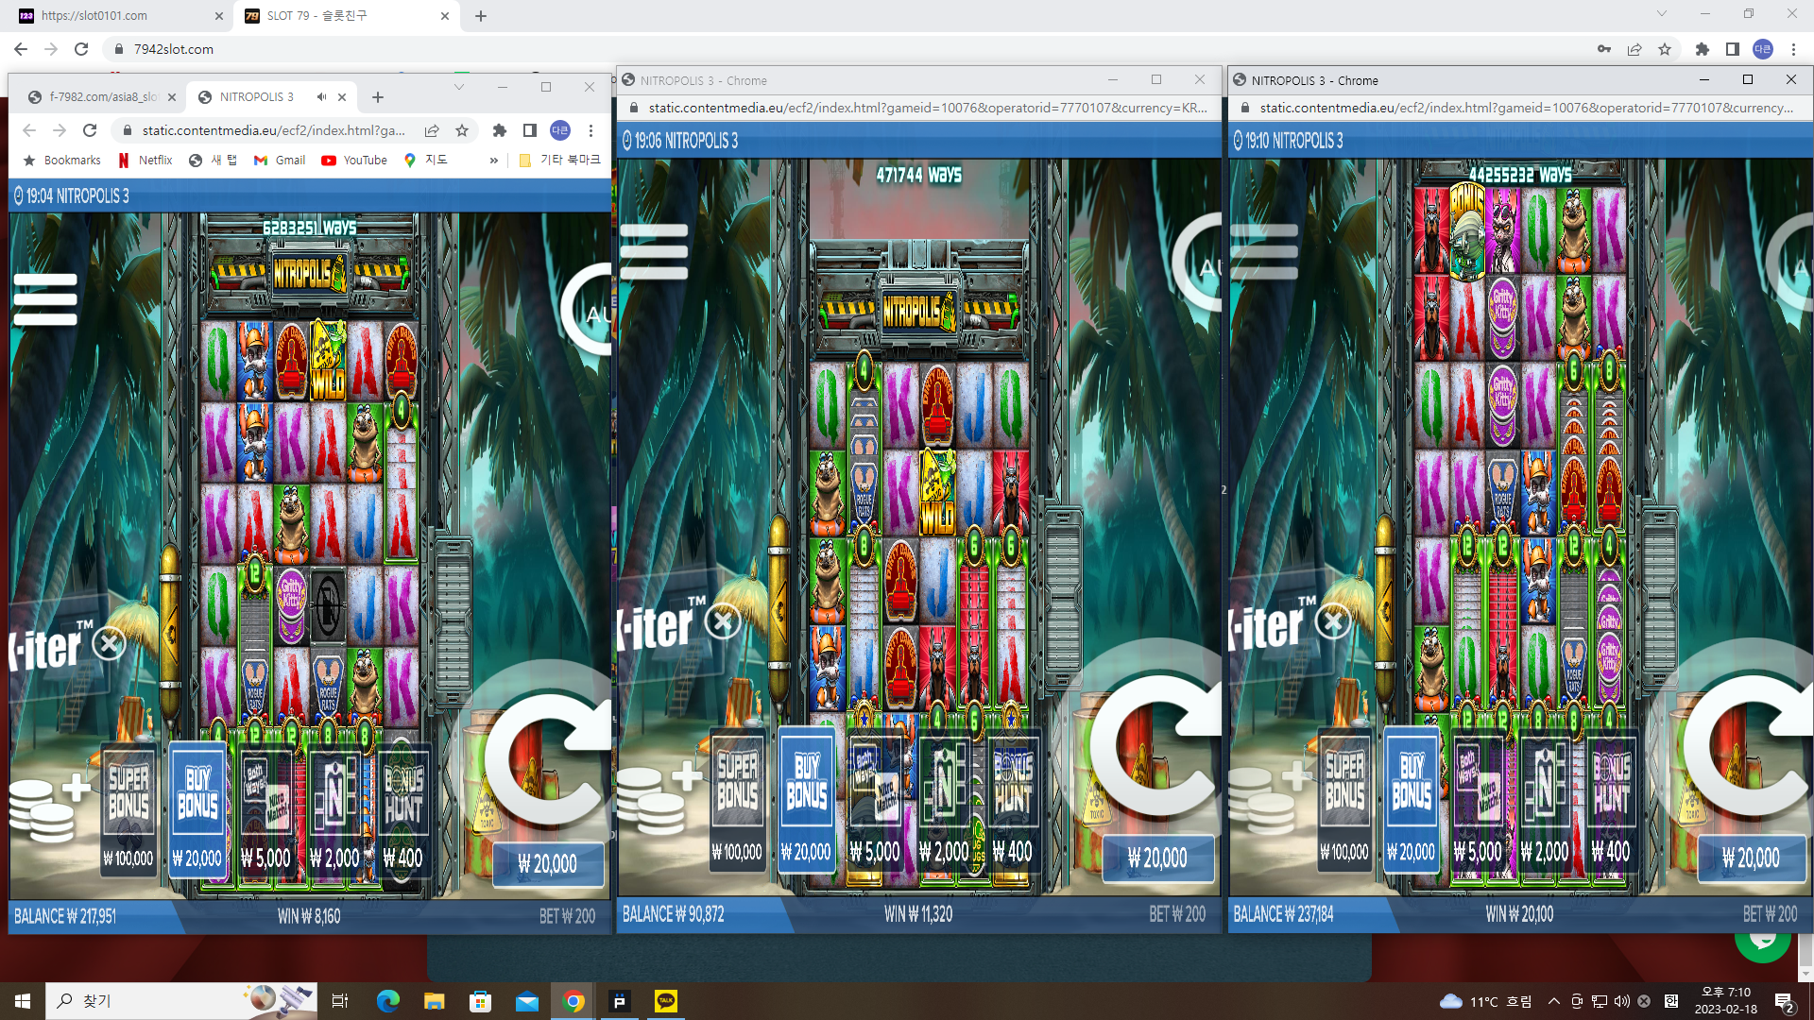Open tab search dropdown in main Chrome window
Screen dimensions: 1814x1020
click(x=1662, y=14)
